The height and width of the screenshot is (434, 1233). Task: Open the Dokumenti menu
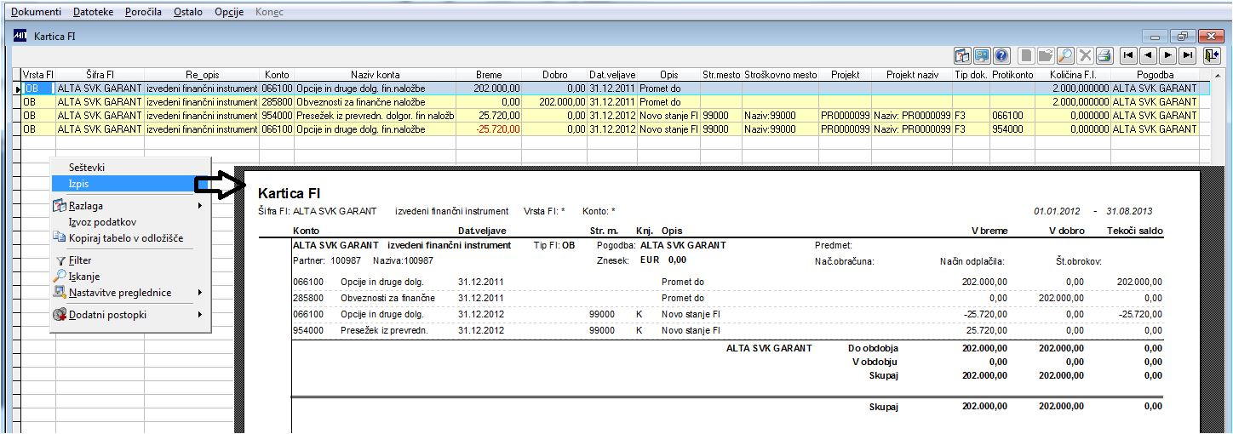point(36,12)
